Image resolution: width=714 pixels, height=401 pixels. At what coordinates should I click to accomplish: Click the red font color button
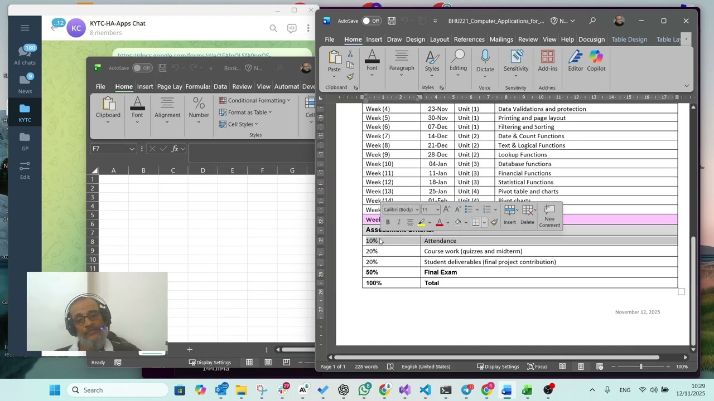tap(440, 222)
